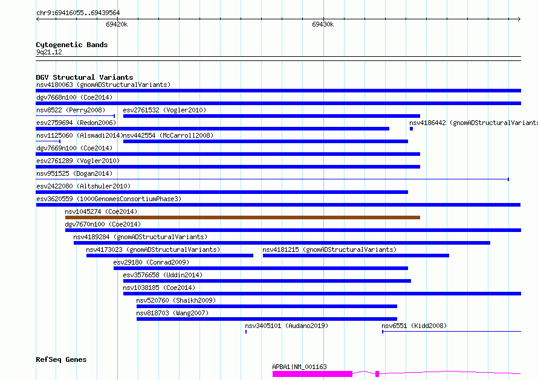Select the blue esv2761532 variant bar
Viewport: 538px width, 380px height.
(x=272, y=116)
